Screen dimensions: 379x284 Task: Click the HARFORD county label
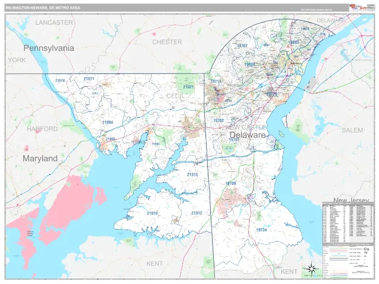42,129
